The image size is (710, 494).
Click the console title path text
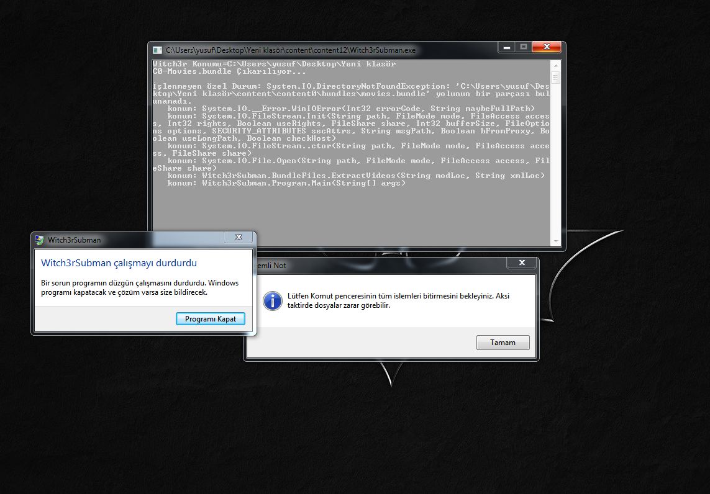[291, 50]
